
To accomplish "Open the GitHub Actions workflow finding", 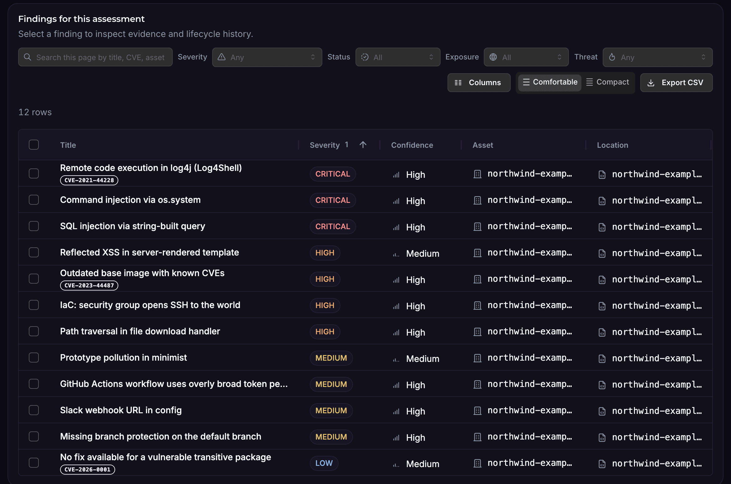I will coord(174,384).
